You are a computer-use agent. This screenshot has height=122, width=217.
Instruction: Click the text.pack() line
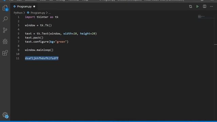coord(34,38)
